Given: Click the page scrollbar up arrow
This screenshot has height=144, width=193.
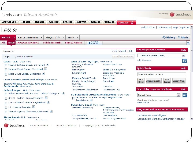Looking at the screenshot, I should click(x=192, y=27).
